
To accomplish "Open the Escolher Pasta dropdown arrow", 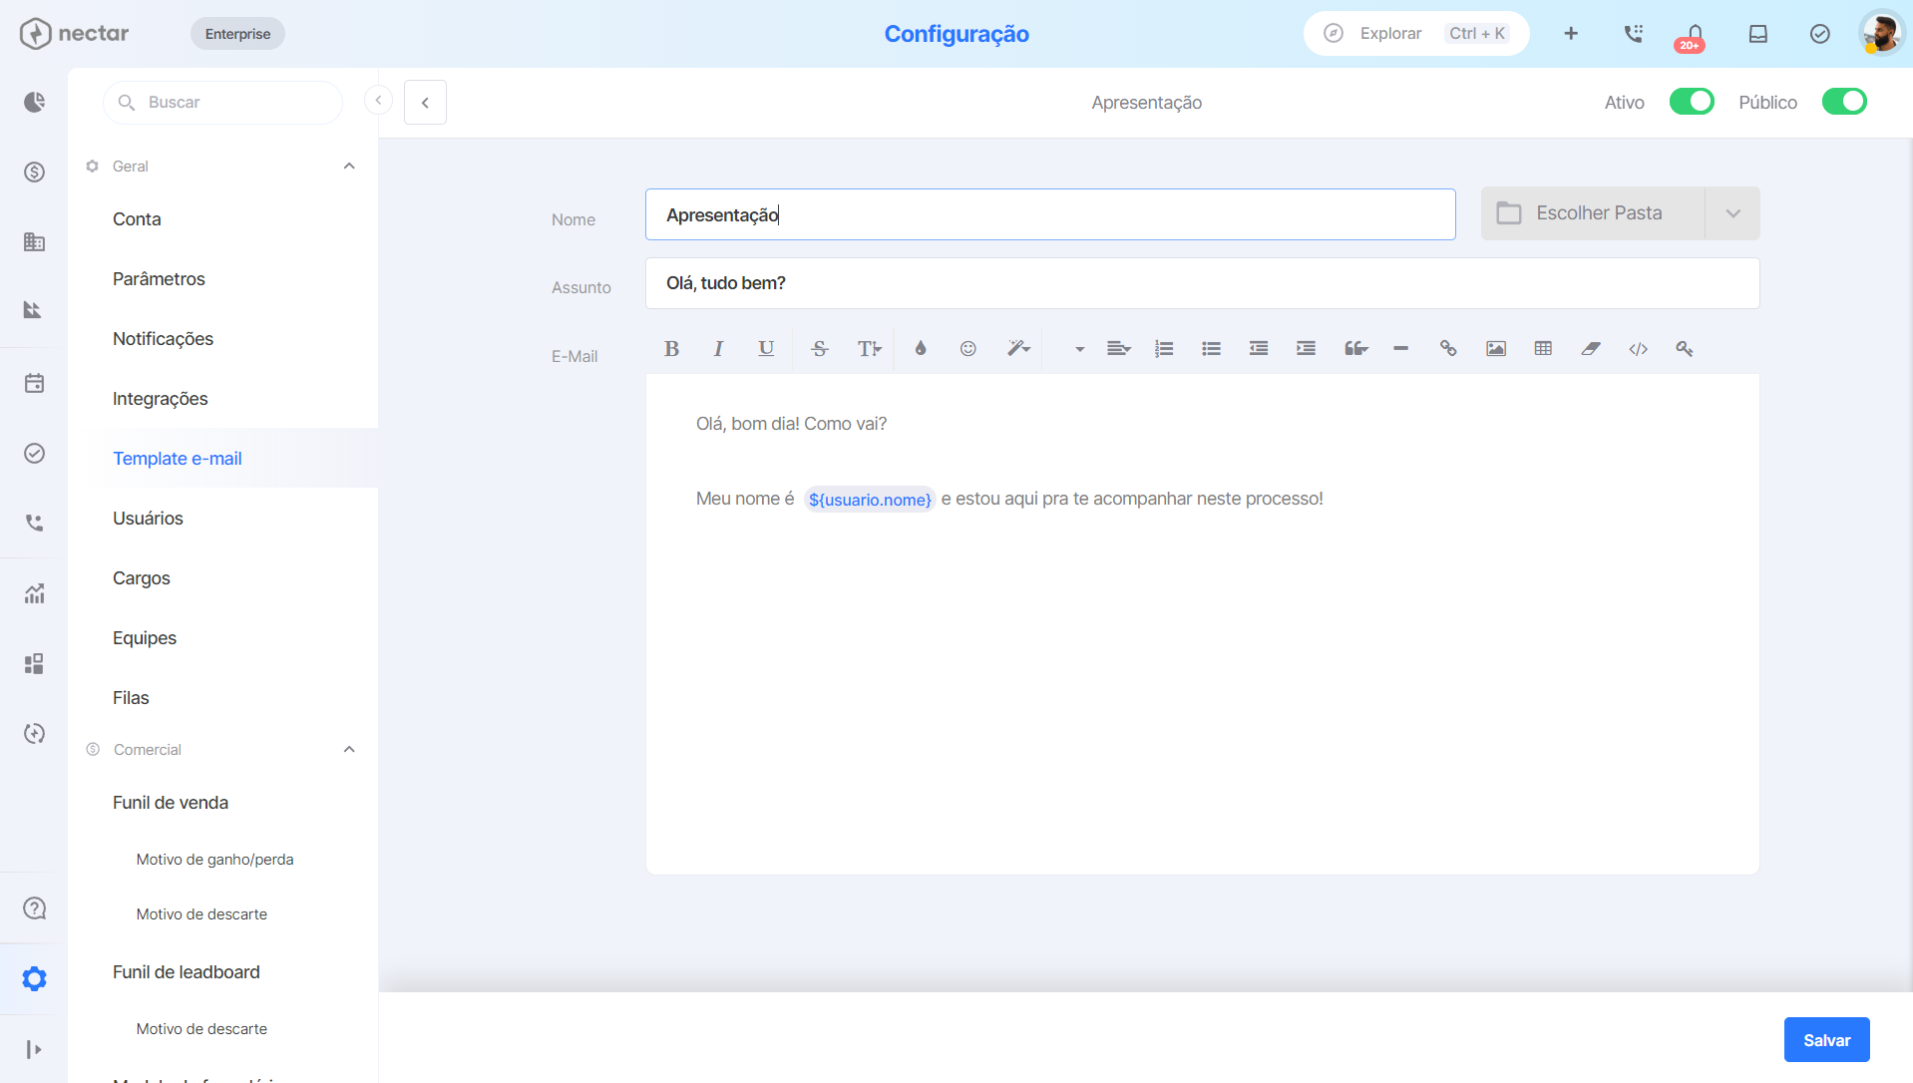I will [1732, 213].
